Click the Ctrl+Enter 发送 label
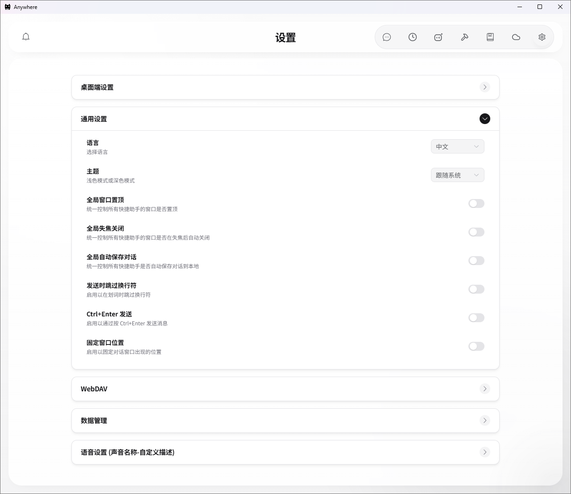The height and width of the screenshot is (494, 571). click(109, 314)
